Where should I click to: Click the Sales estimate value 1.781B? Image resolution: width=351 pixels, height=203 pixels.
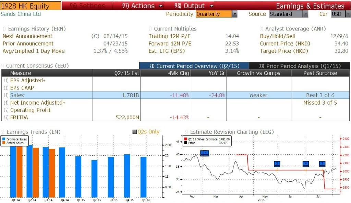tap(131, 95)
